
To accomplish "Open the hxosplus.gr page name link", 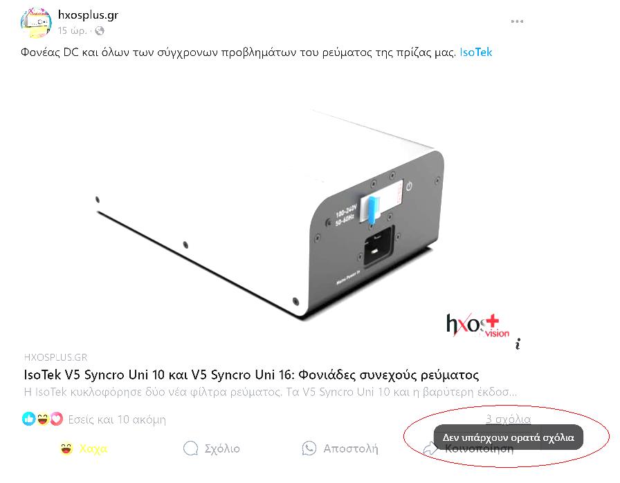I will [88, 15].
